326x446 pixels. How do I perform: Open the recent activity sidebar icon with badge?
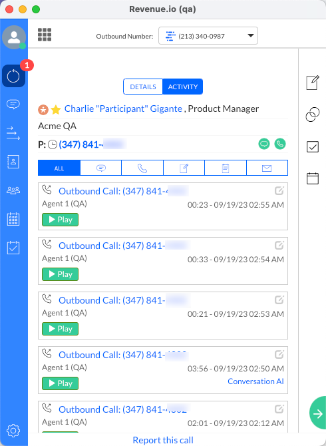(x=14, y=76)
